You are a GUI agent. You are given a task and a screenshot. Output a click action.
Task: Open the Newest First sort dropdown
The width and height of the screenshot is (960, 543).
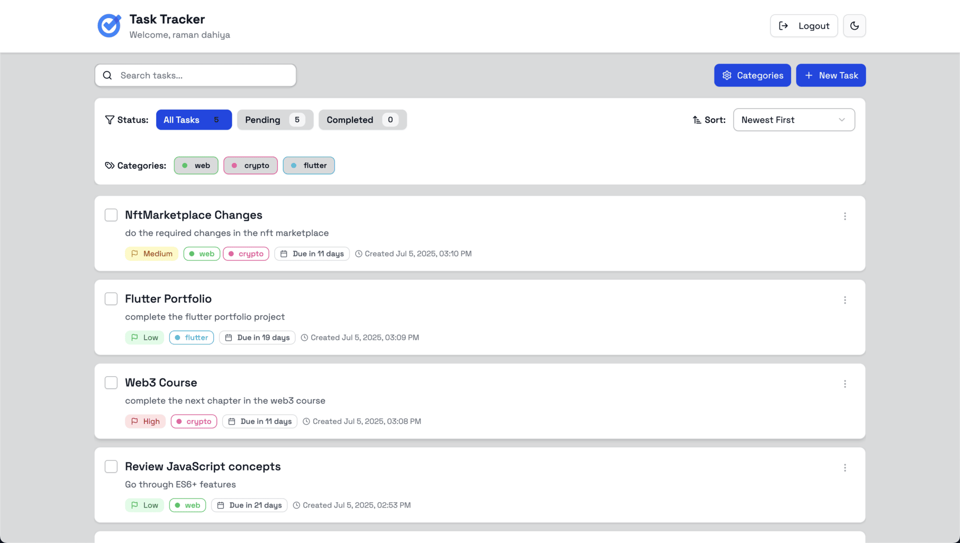[794, 120]
